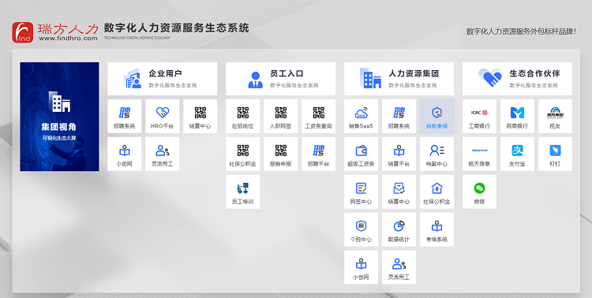Open the 结算平台 tile
Viewport: 592px width, 298px height.
[x=399, y=154]
